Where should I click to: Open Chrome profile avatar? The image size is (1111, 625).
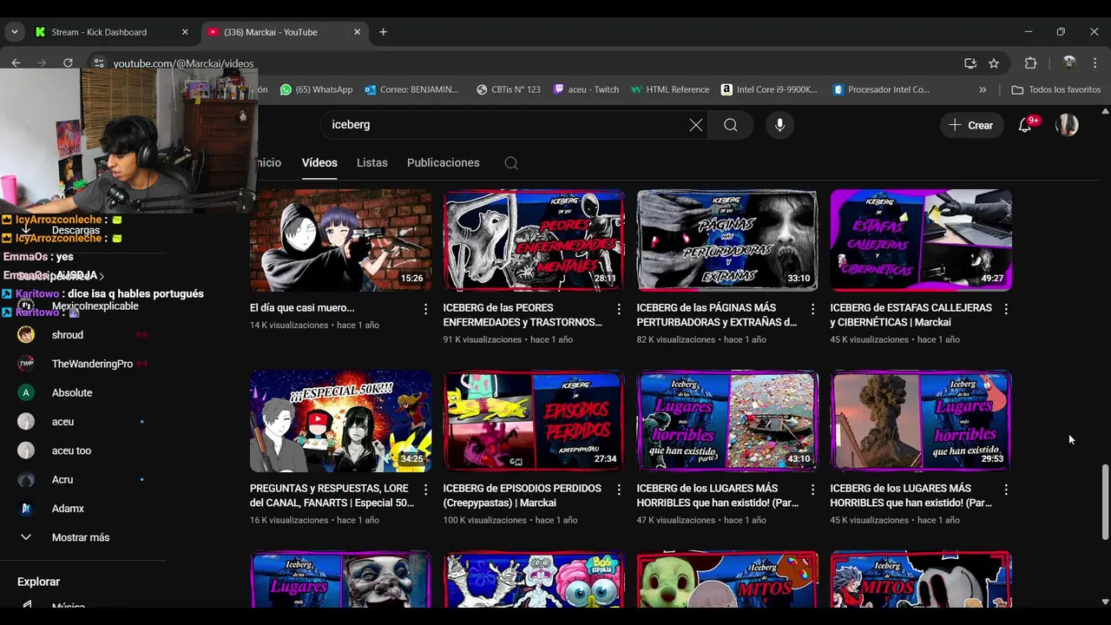point(1069,63)
